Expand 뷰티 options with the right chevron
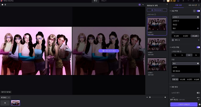201x107 pixels. (x=199, y=40)
